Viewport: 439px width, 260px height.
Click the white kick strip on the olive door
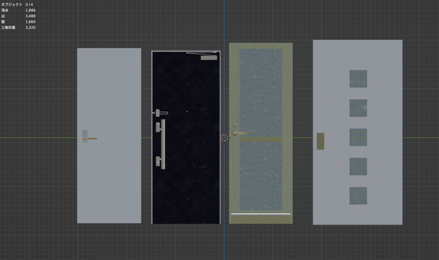pos(261,214)
